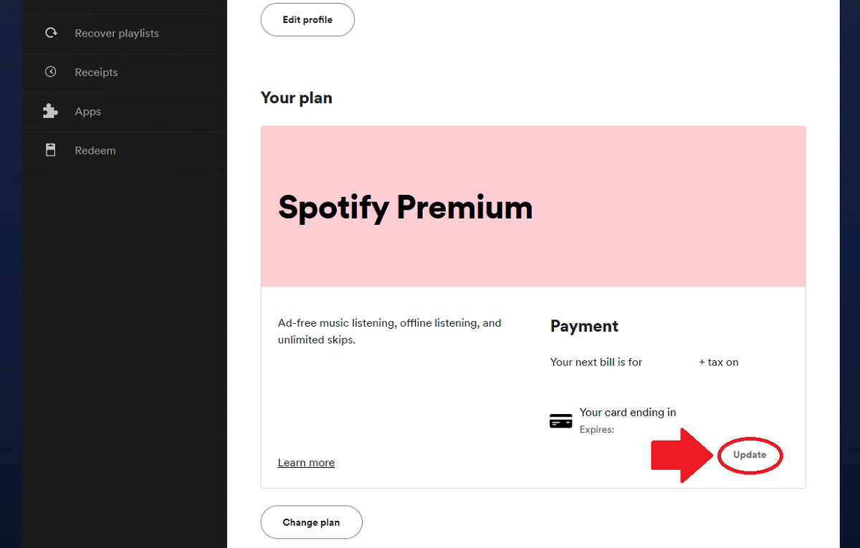Click the Receipts clock icon
The height and width of the screenshot is (548, 860).
pos(51,72)
